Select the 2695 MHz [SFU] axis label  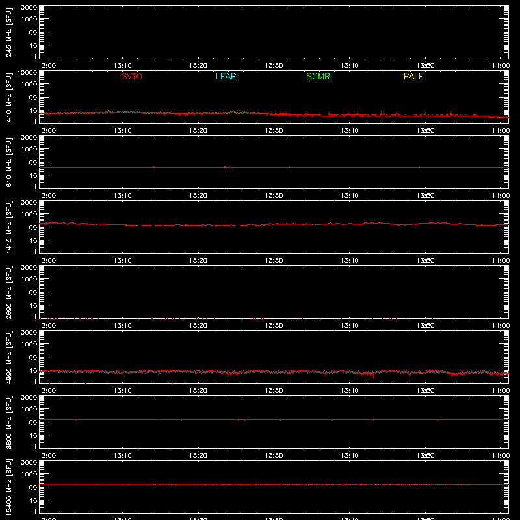click(9, 292)
